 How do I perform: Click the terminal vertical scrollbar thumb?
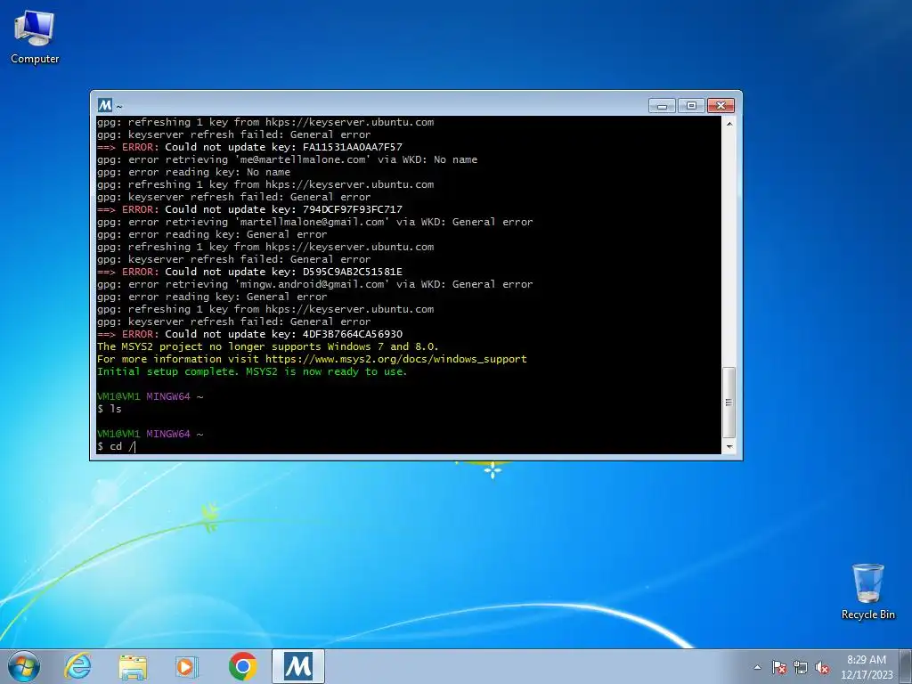729,402
